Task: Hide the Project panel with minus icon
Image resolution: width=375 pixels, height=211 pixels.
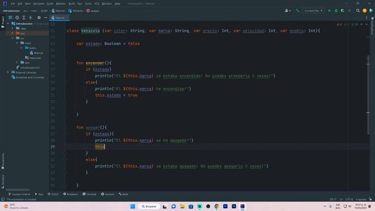Action: [46, 18]
